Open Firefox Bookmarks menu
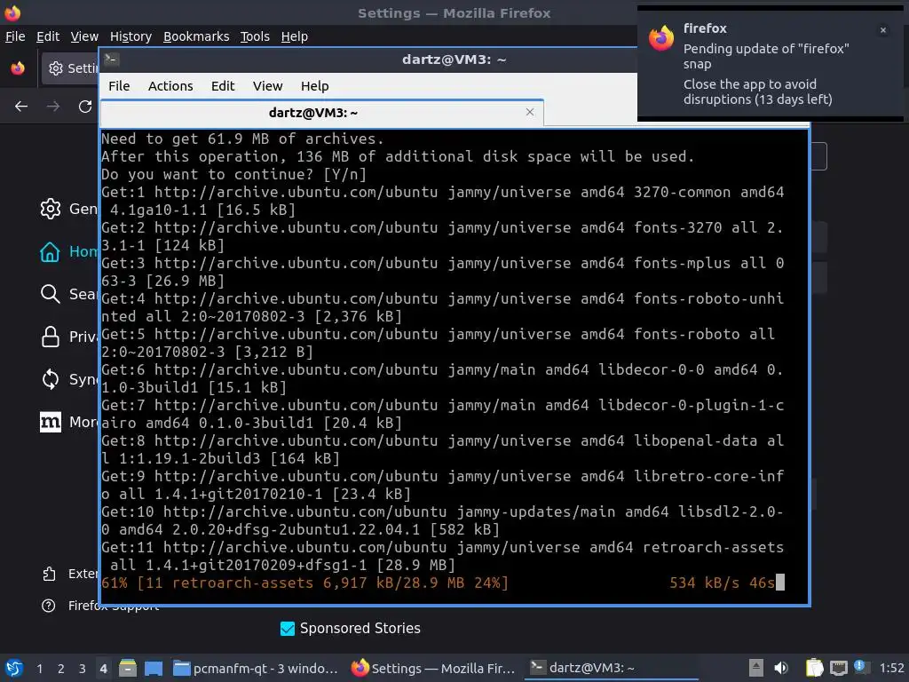The image size is (909, 682). [196, 36]
